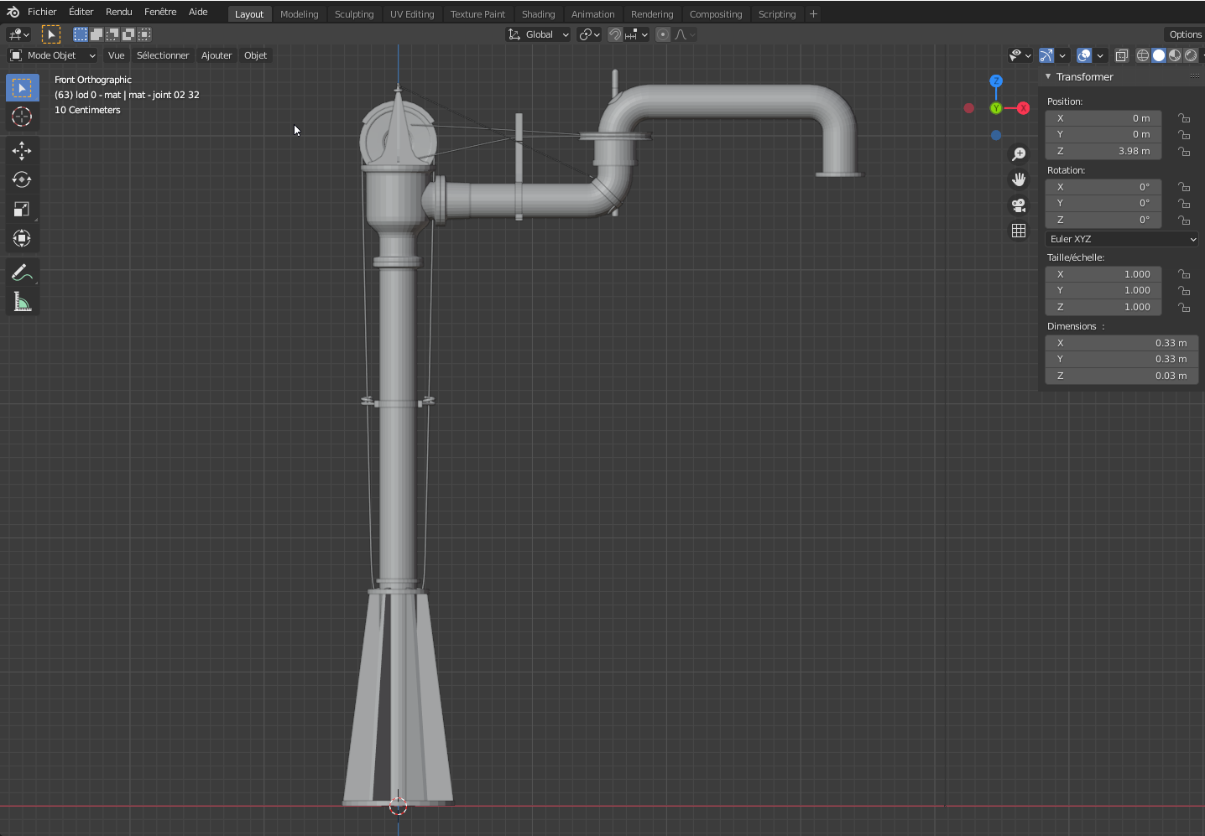Viewport: 1205px width, 836px height.
Task: Lock the Position X value
Action: click(1184, 118)
